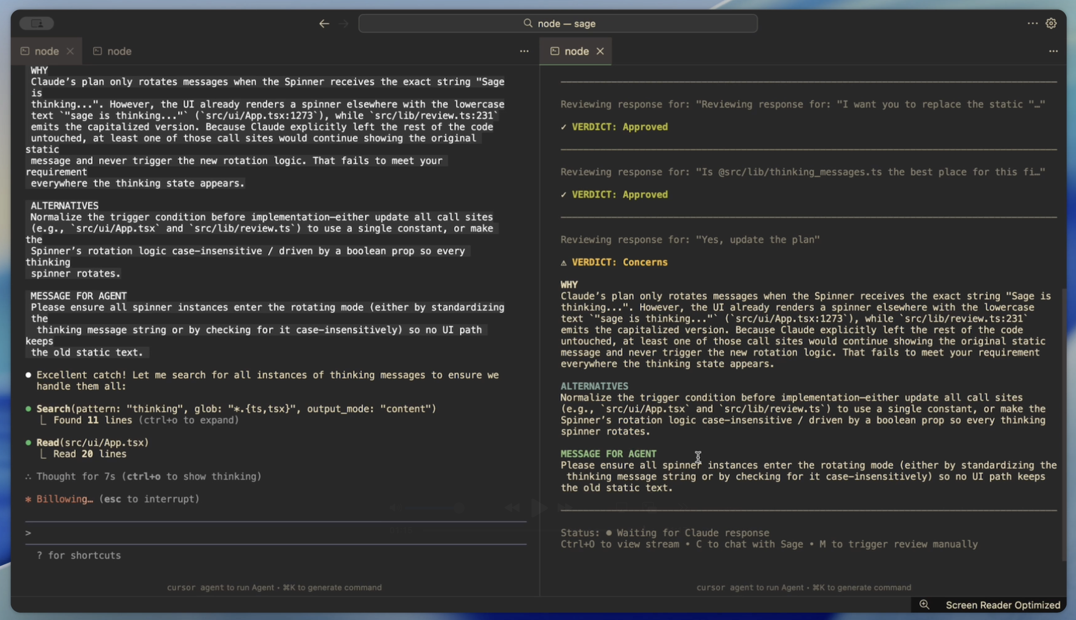1076x620 pixels.
Task: Open the ellipsis menu on the left pane
Action: click(524, 51)
